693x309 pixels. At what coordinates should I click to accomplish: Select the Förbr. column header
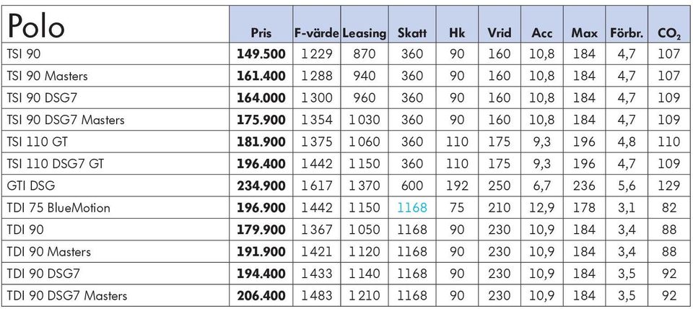[627, 32]
